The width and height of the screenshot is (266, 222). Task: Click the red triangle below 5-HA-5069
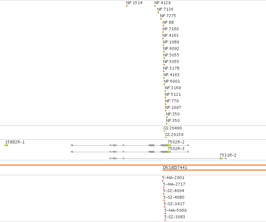165,214
